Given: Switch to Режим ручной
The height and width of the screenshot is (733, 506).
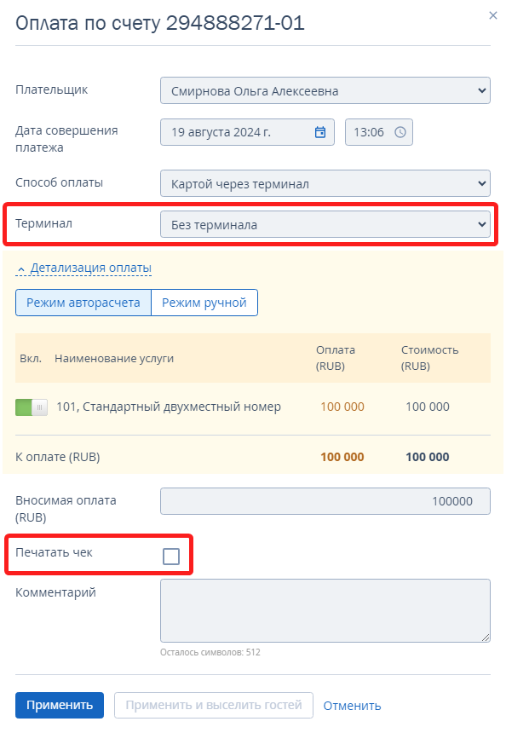Looking at the screenshot, I should (x=204, y=303).
